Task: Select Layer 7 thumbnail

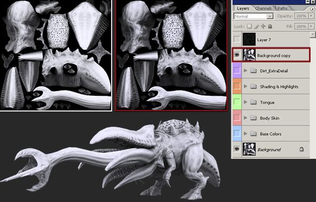Action: tap(249, 39)
